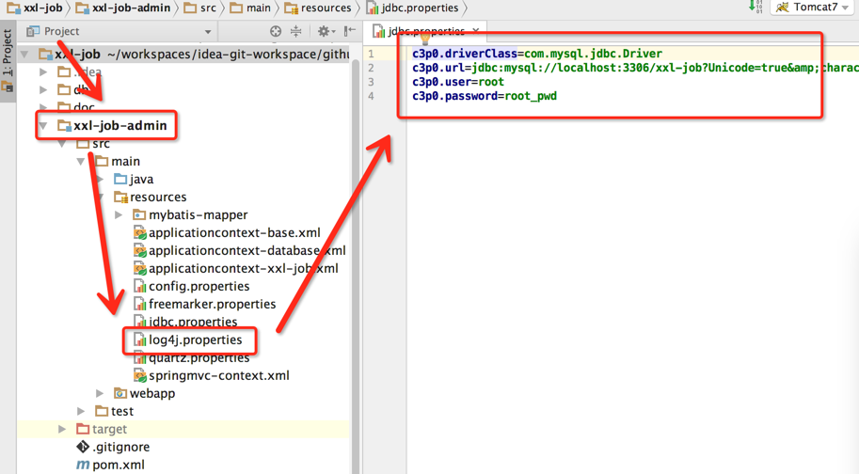Expand the webapp folder arrow
This screenshot has width=859, height=474.
click(100, 393)
